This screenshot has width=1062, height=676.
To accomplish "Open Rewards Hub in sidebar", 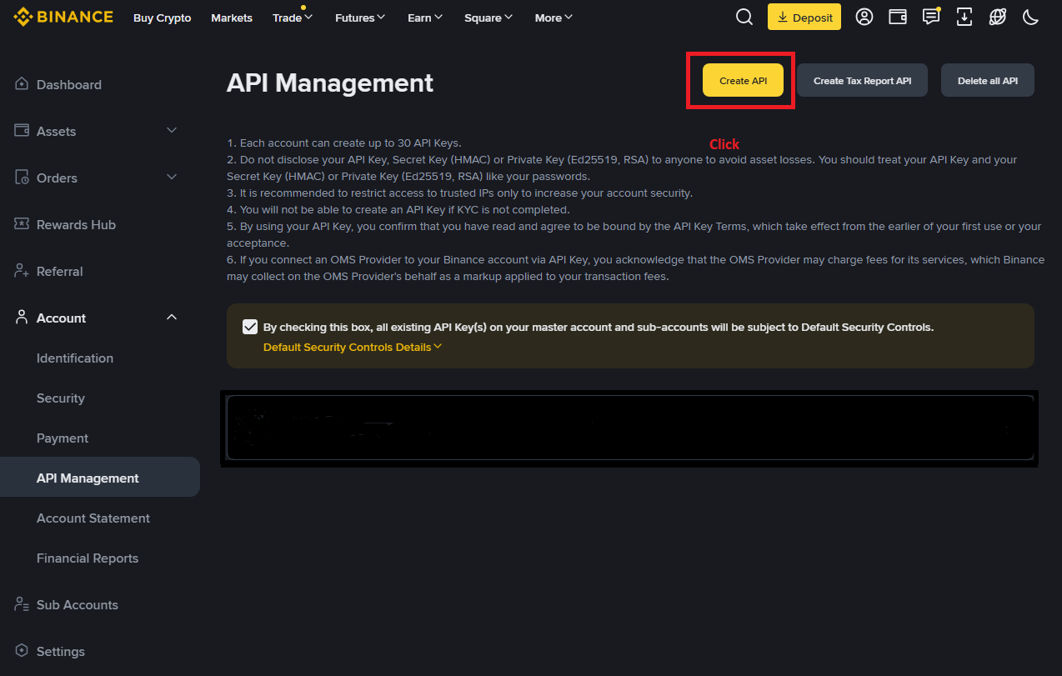I will (76, 224).
